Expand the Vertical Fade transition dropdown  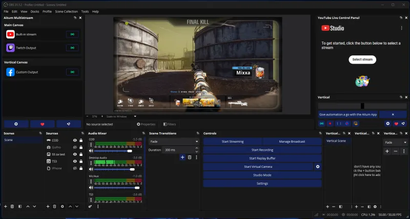pyautogui.click(x=395, y=142)
